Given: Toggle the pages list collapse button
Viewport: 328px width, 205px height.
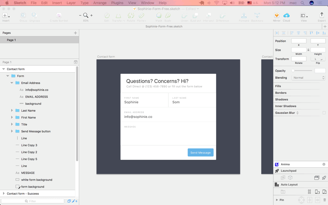Looking at the screenshot, I should pos(76,62).
